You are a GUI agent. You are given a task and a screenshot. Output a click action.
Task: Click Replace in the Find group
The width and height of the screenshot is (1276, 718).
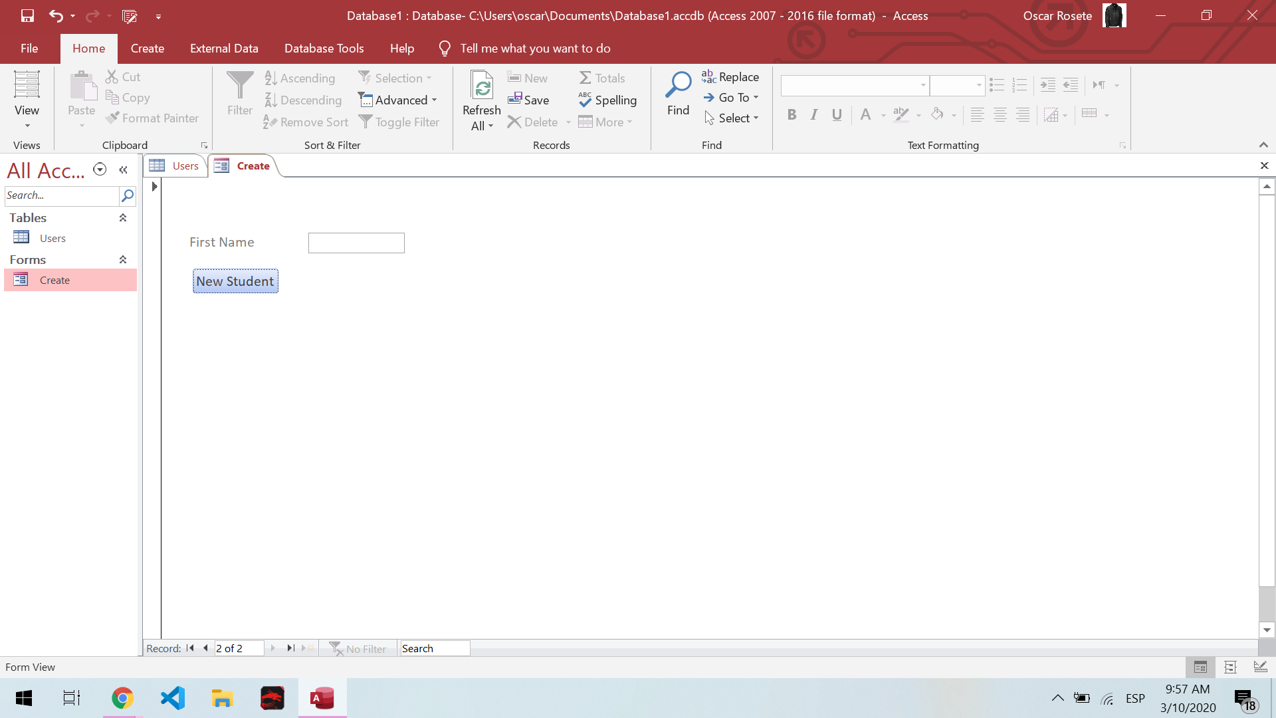tap(730, 77)
